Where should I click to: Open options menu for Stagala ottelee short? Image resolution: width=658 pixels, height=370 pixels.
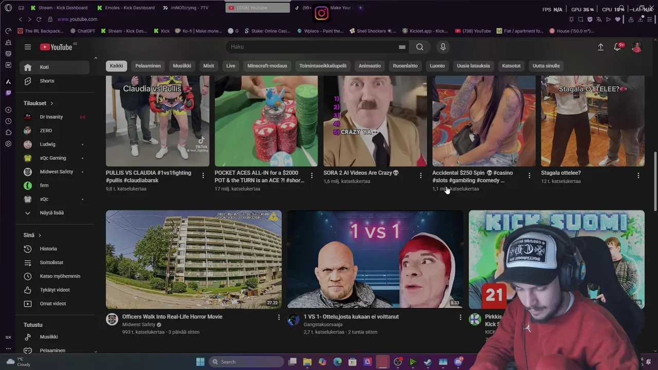coord(638,176)
